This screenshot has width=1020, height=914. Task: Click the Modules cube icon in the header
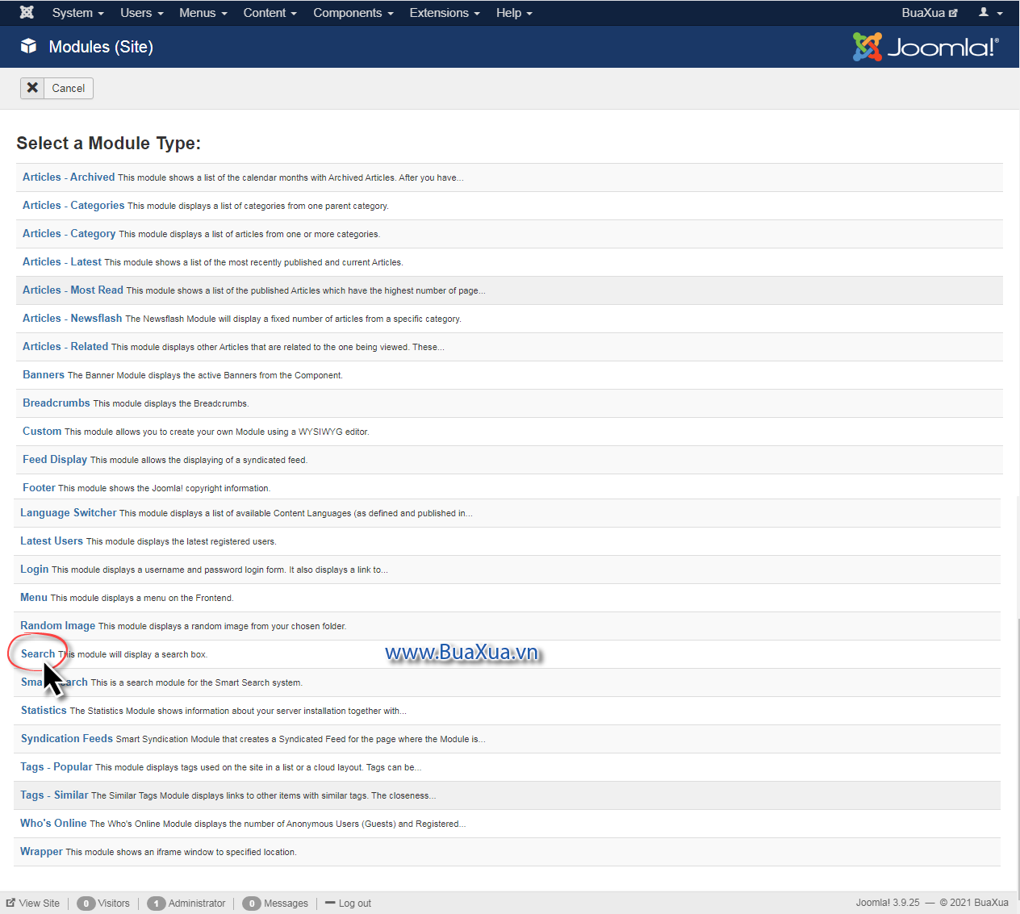29,46
